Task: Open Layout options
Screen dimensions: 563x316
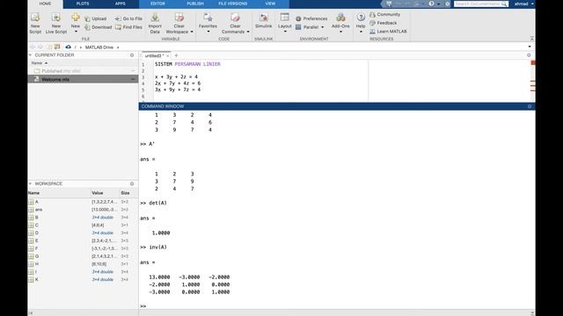Action: (x=285, y=24)
